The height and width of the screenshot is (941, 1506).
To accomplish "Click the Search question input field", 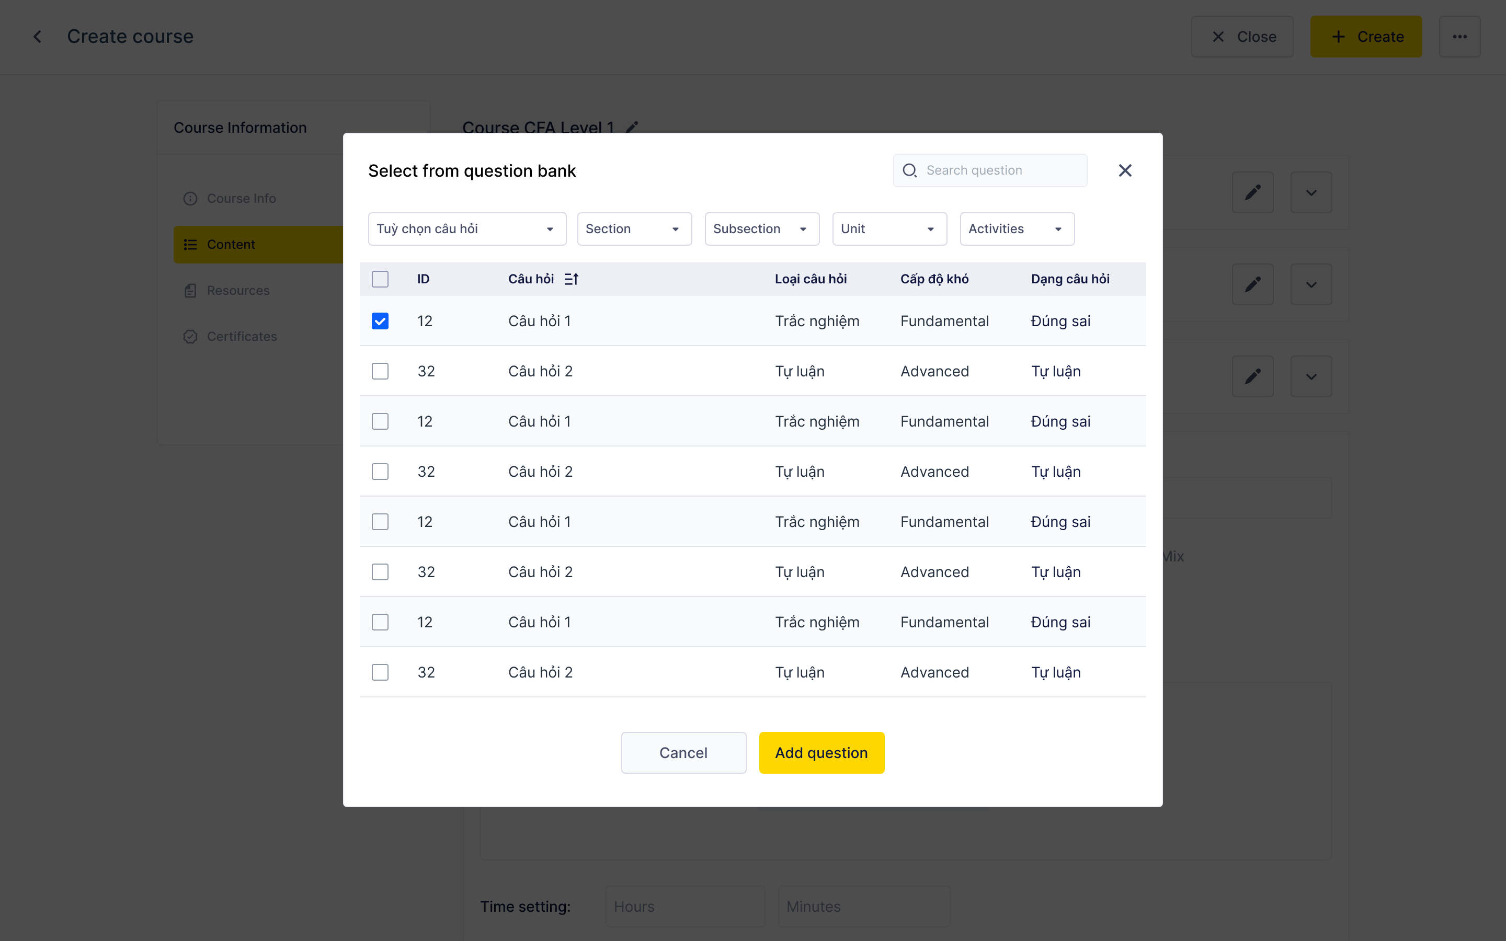I will [990, 170].
